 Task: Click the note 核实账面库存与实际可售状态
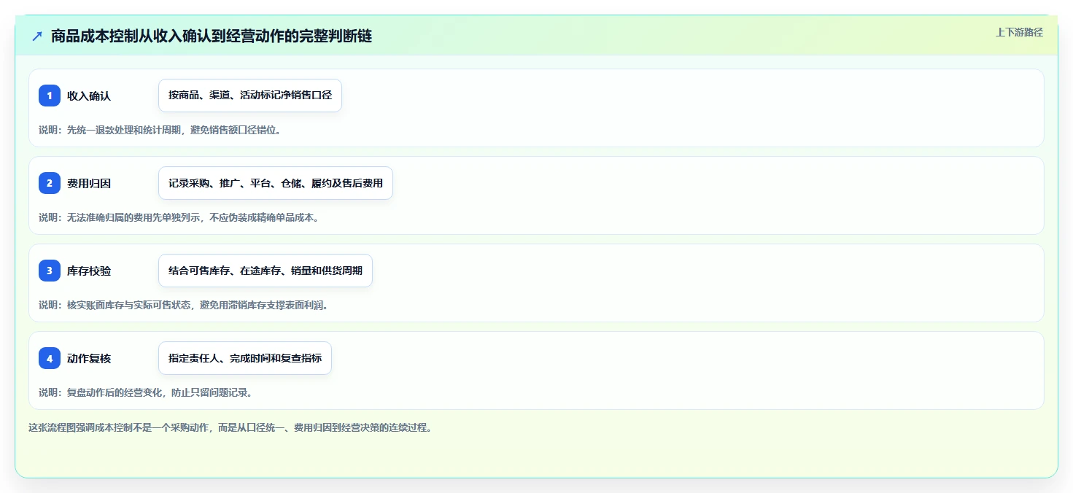[184, 305]
